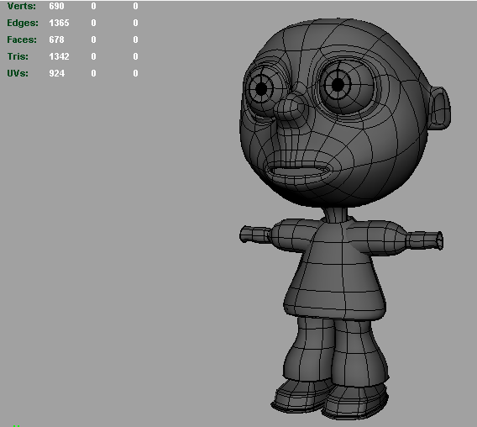Screen dimensions: 477x427
Task: Click the Verts count value 690
Action: click(x=56, y=6)
